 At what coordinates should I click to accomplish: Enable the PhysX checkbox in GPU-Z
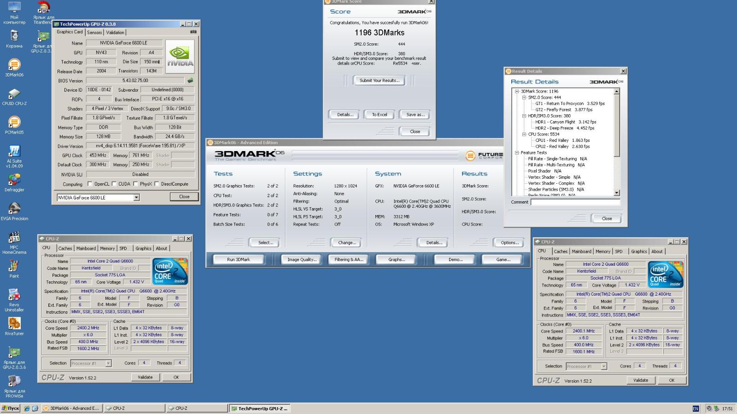tap(135, 184)
